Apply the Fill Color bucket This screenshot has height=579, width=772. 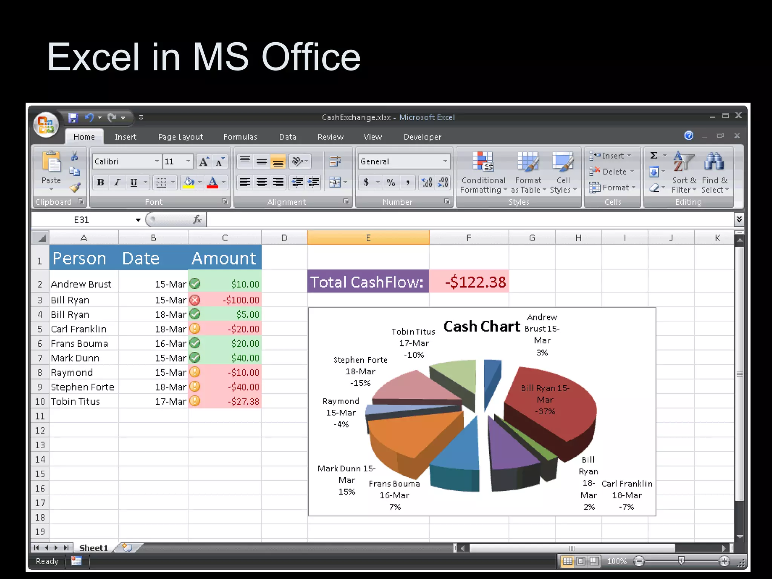pos(188,183)
